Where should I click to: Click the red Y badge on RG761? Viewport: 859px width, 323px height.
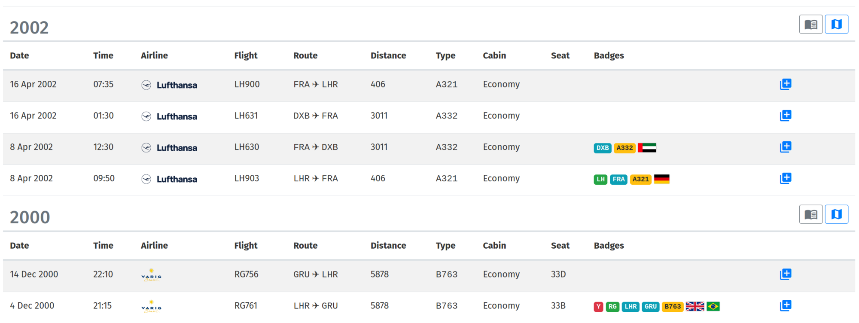tap(598, 307)
